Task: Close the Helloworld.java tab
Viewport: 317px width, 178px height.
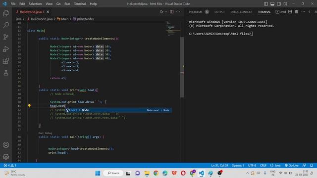Action: [x=48, y=12]
